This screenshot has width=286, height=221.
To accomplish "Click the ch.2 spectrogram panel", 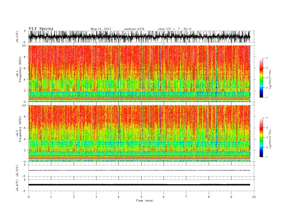I will coord(139,134).
